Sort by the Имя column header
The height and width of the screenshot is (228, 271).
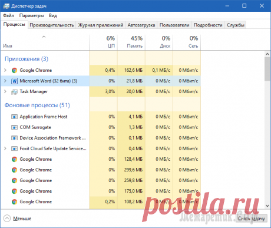pyautogui.click(x=45, y=42)
